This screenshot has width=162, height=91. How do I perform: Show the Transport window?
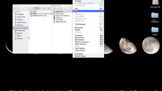pyautogui.click(x=88, y=35)
